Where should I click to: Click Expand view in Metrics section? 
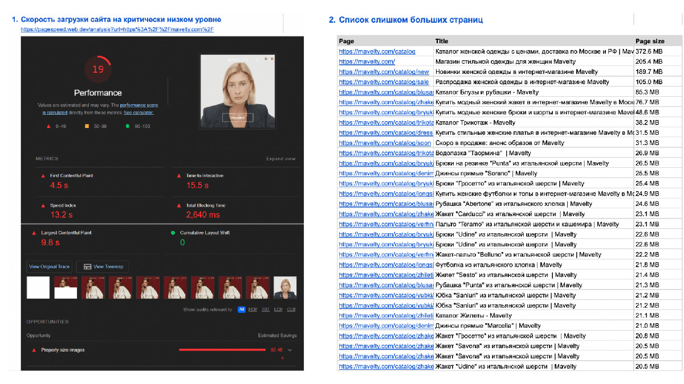coord(280,159)
